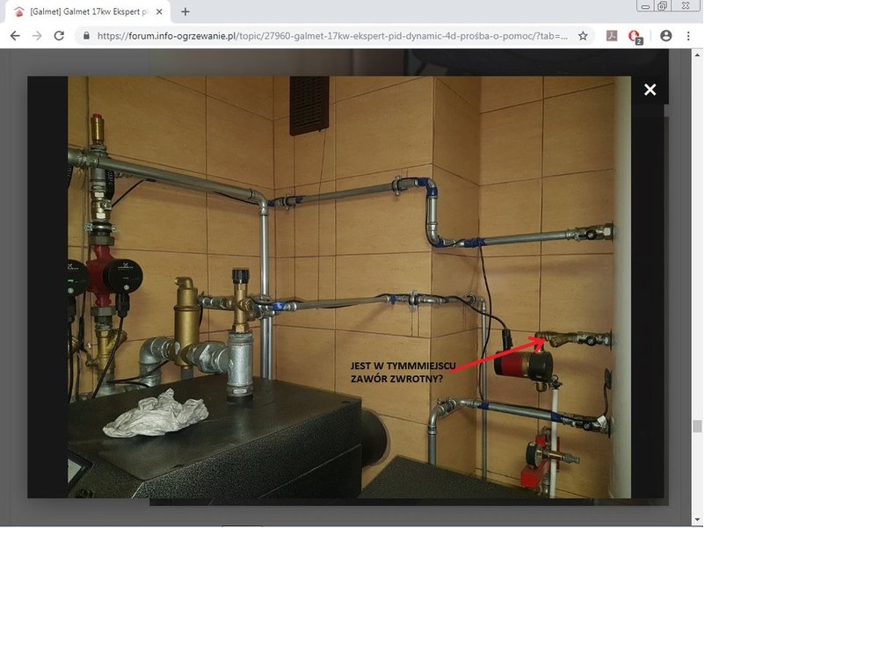Screen dimensions: 879x659
Task: Open the PDF extension icon
Action: [x=612, y=36]
